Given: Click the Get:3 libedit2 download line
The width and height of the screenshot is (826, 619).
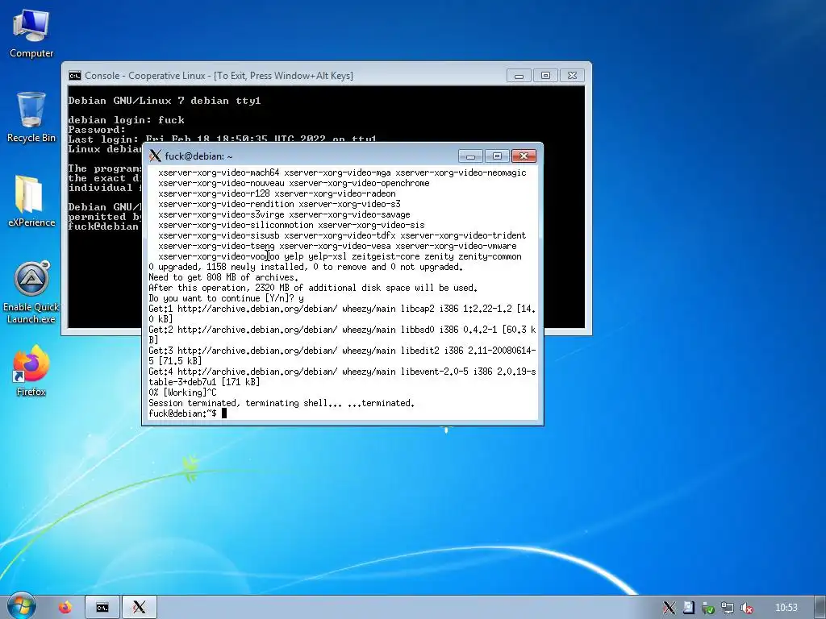Looking at the screenshot, I should tap(342, 355).
